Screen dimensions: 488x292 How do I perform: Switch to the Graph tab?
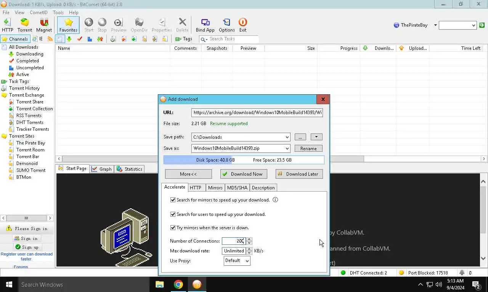(102, 169)
